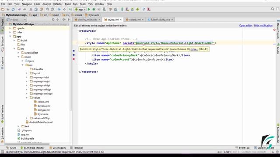Open Help question mark icon
Image resolution: width=280 pixels, height=157 pixels.
click(144, 9)
